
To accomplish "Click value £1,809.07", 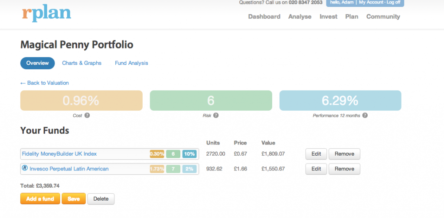I will pos(273,154).
